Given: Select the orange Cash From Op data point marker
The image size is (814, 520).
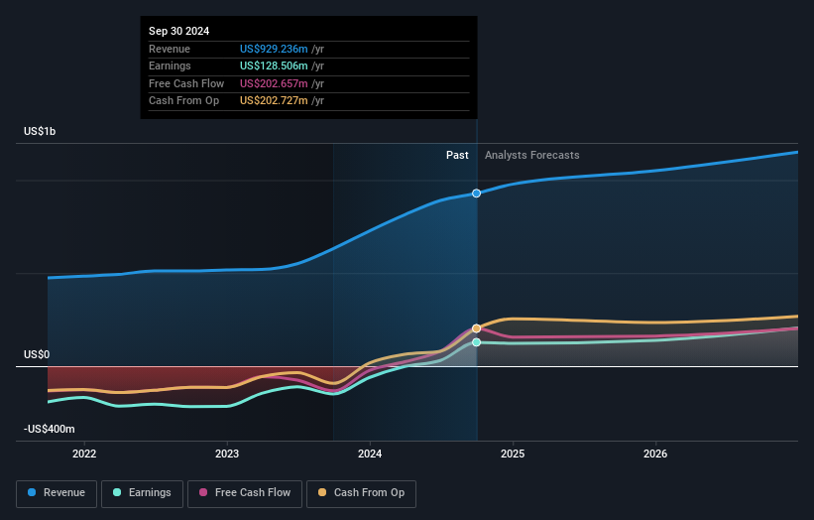Looking at the screenshot, I should [477, 327].
